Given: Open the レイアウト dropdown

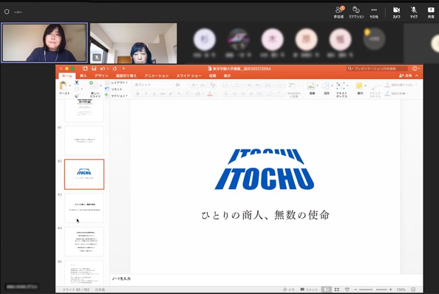Looking at the screenshot, I should tap(117, 82).
